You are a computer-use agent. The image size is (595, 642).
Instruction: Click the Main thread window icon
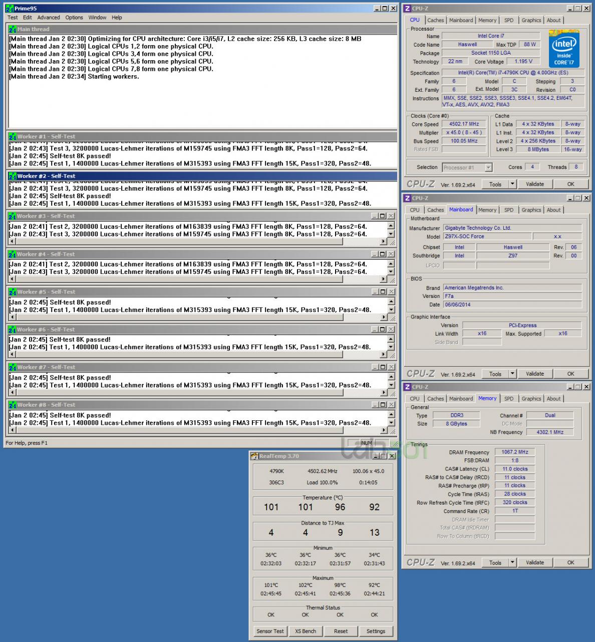[x=13, y=30]
